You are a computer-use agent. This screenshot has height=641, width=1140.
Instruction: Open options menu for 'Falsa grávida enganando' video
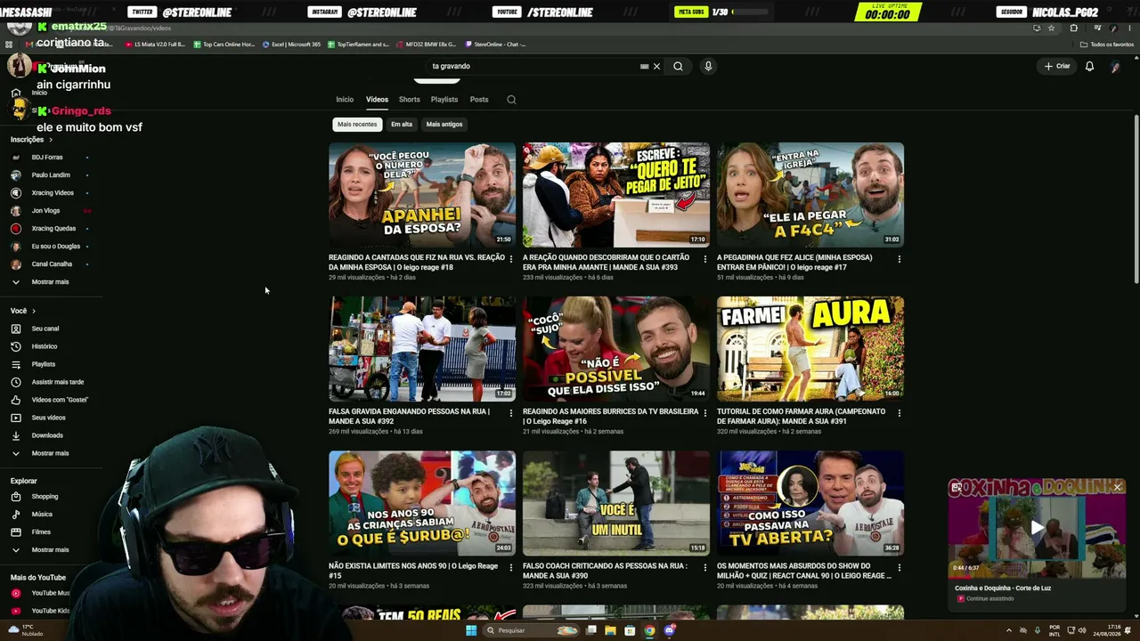510,413
